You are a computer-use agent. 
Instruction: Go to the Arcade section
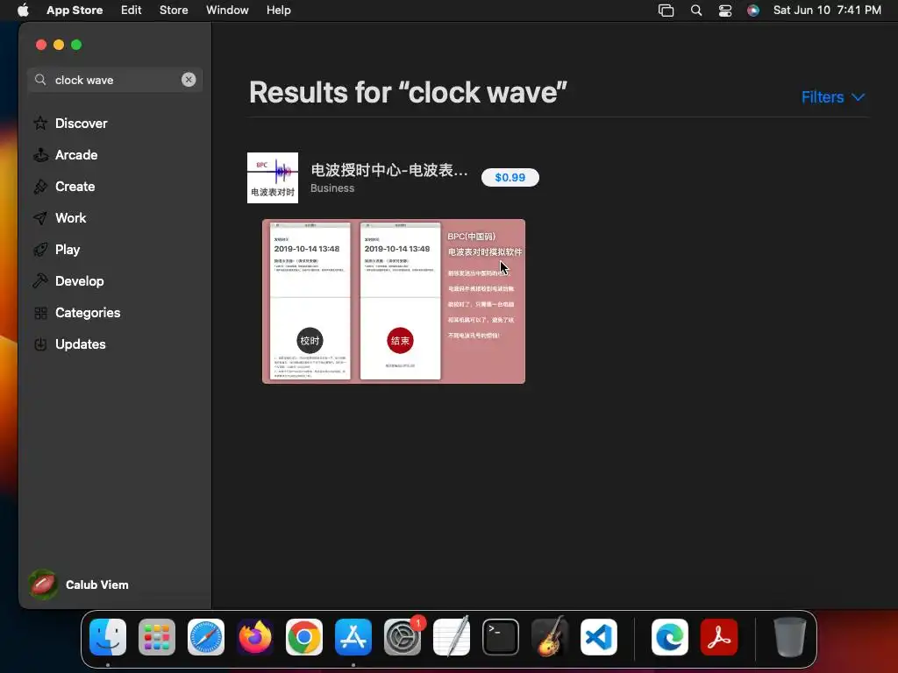click(x=76, y=154)
